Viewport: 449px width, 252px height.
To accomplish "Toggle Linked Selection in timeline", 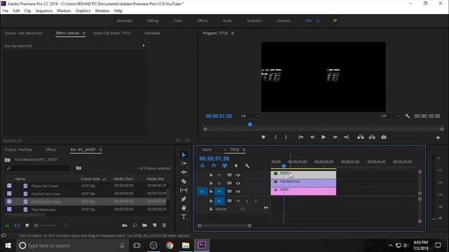I will click(x=224, y=166).
